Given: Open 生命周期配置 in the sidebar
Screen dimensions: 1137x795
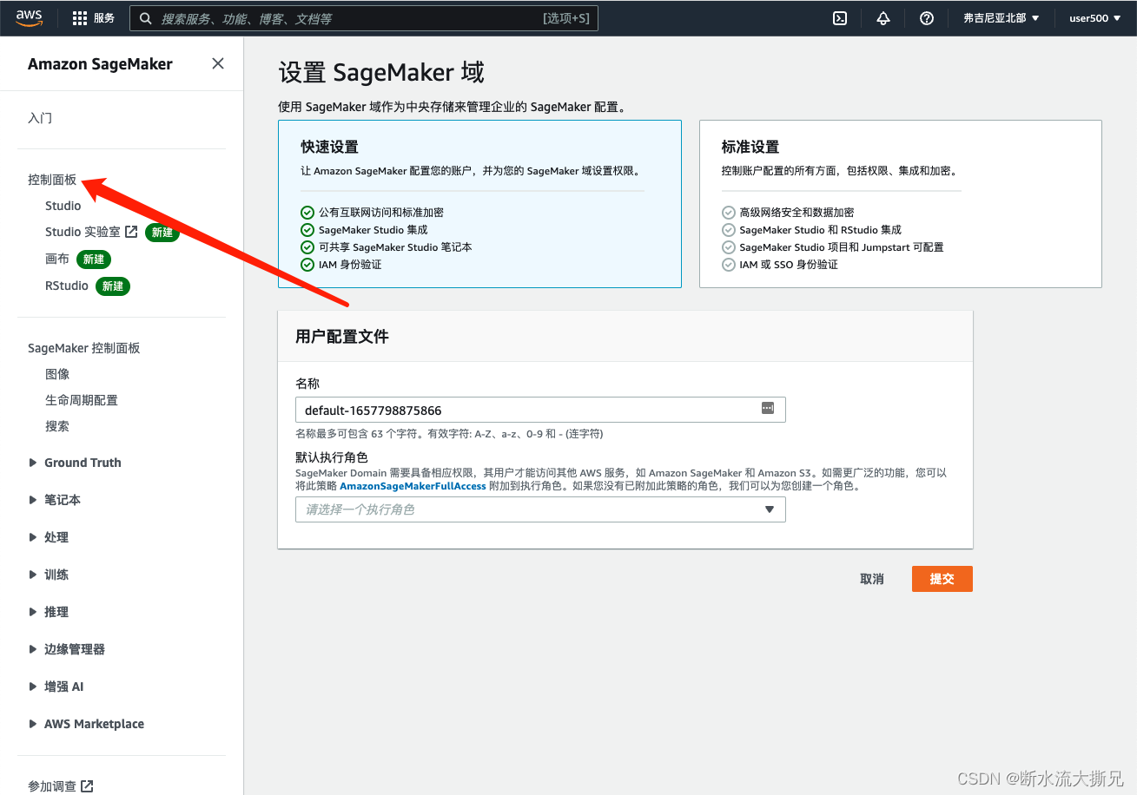Looking at the screenshot, I should pyautogui.click(x=82, y=400).
